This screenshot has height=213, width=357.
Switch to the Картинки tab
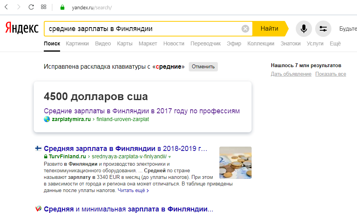[x=77, y=43]
